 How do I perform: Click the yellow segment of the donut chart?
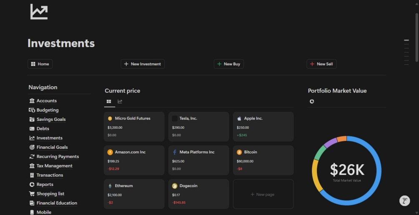click(x=315, y=176)
